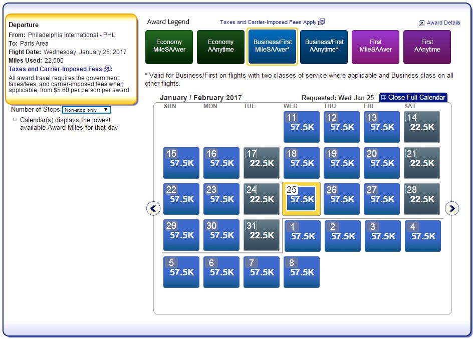474x339 pixels.
Task: Open Taxes and Carrier-Imposed Fees Apply link
Action: pyautogui.click(x=268, y=22)
